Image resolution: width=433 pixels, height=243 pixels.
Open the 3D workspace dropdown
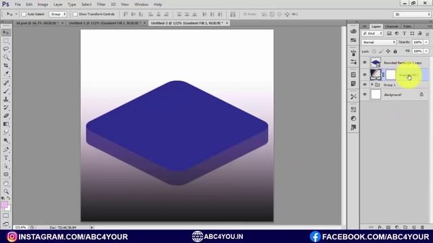pos(412,14)
